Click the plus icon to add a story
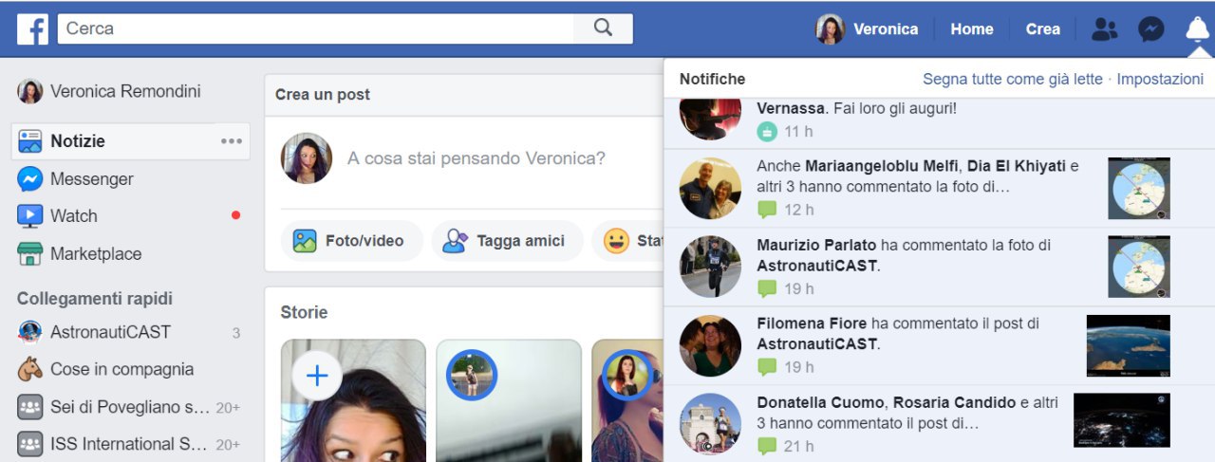This screenshot has height=462, width=1215. pos(317,376)
